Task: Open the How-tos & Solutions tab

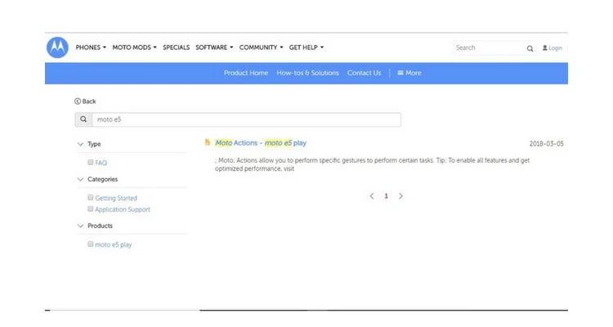Action: coord(307,73)
